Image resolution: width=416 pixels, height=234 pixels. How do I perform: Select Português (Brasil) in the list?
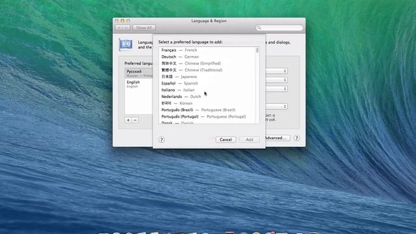(x=207, y=110)
